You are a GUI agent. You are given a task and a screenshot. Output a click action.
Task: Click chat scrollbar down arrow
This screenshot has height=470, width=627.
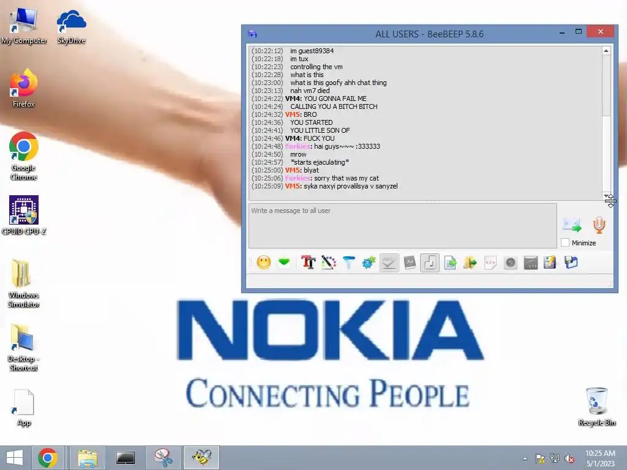[606, 195]
